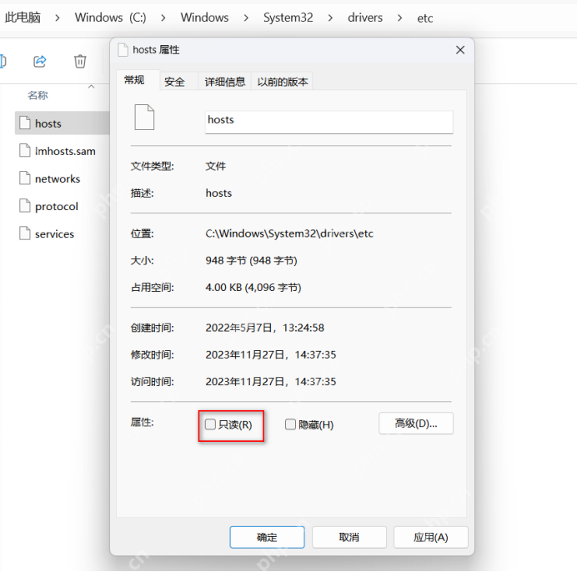Click the 确定 button

tap(267, 538)
